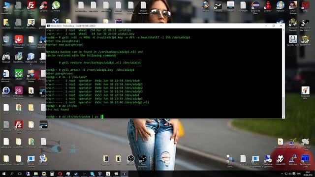Open Opera browser from taskbar
315x177 pixels.
[x=60, y=174]
